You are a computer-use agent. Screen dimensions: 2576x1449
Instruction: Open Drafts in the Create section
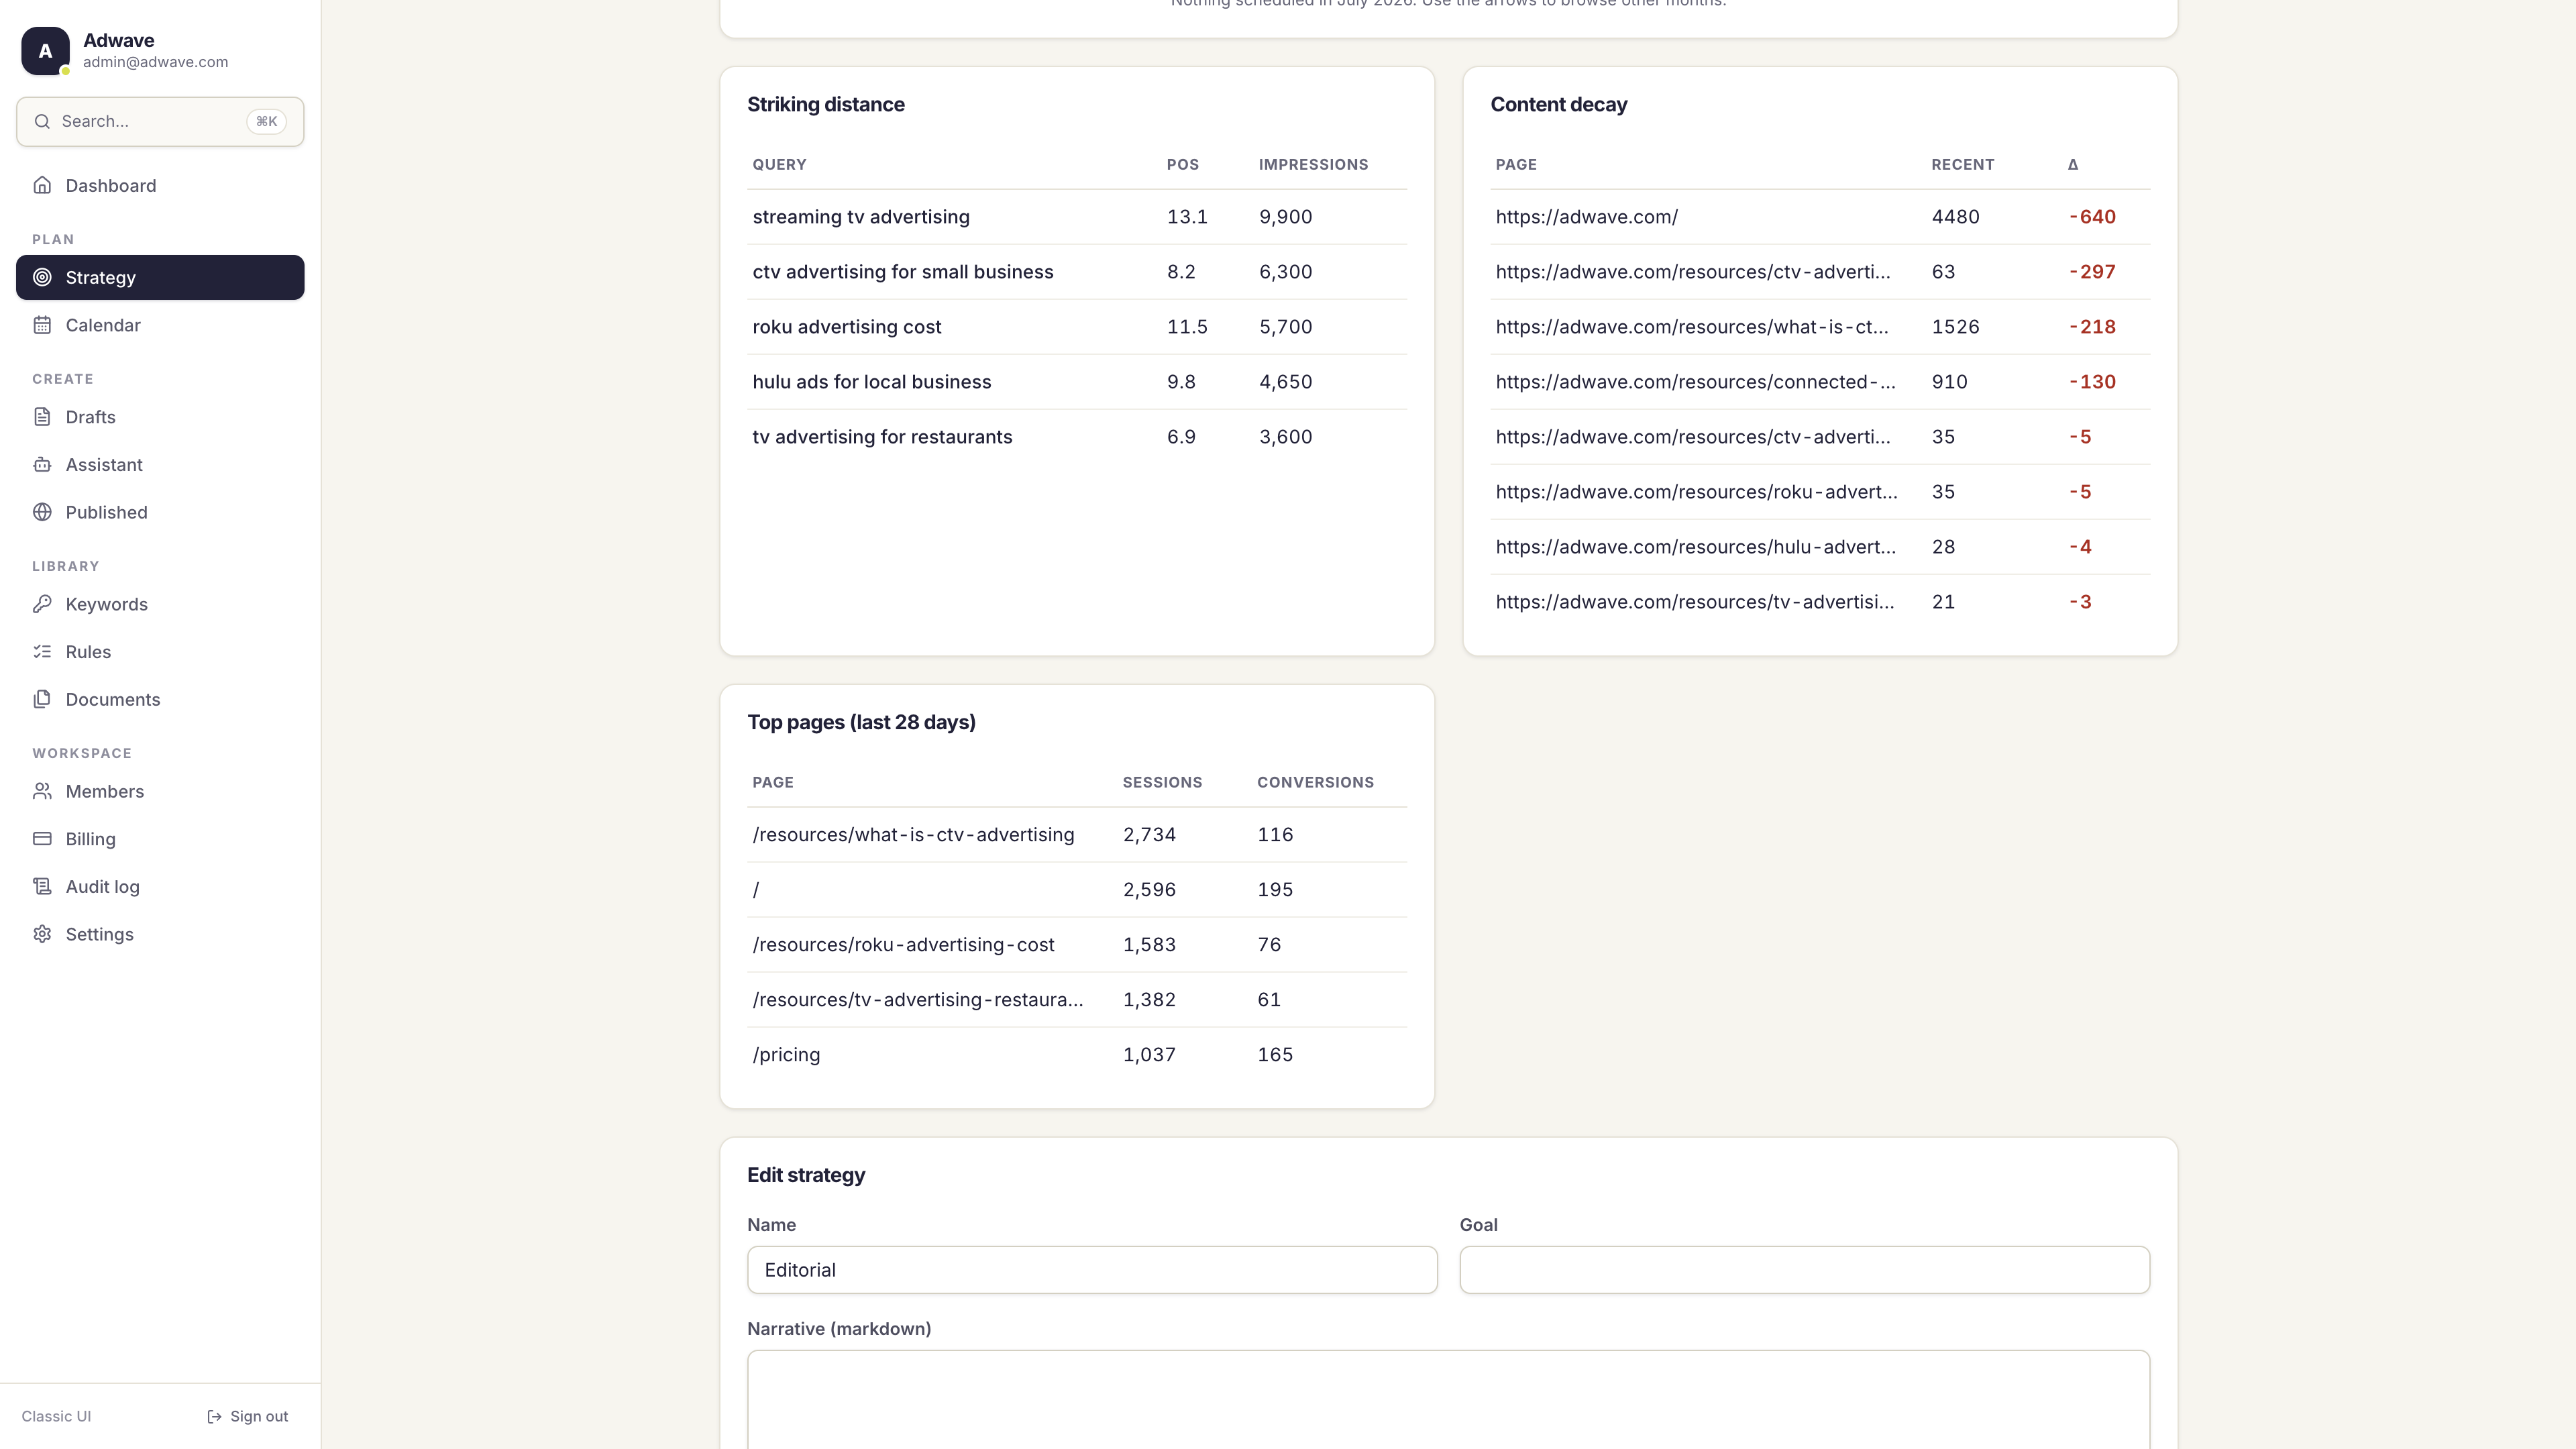point(160,417)
